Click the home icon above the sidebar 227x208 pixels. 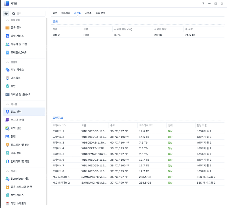pyautogui.click(x=6, y=13)
